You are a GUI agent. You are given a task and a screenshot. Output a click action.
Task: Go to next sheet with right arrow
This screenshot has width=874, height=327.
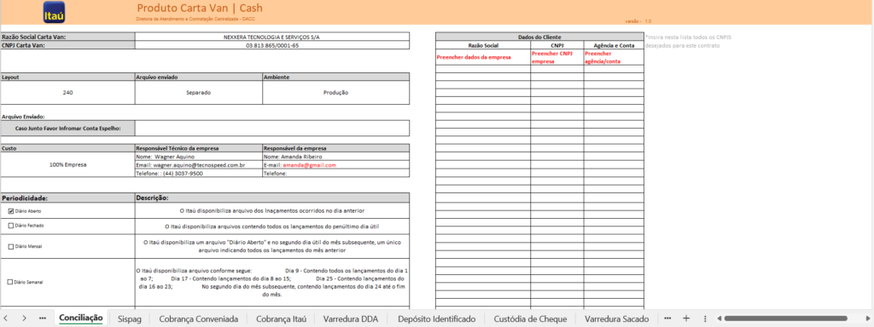click(24, 318)
